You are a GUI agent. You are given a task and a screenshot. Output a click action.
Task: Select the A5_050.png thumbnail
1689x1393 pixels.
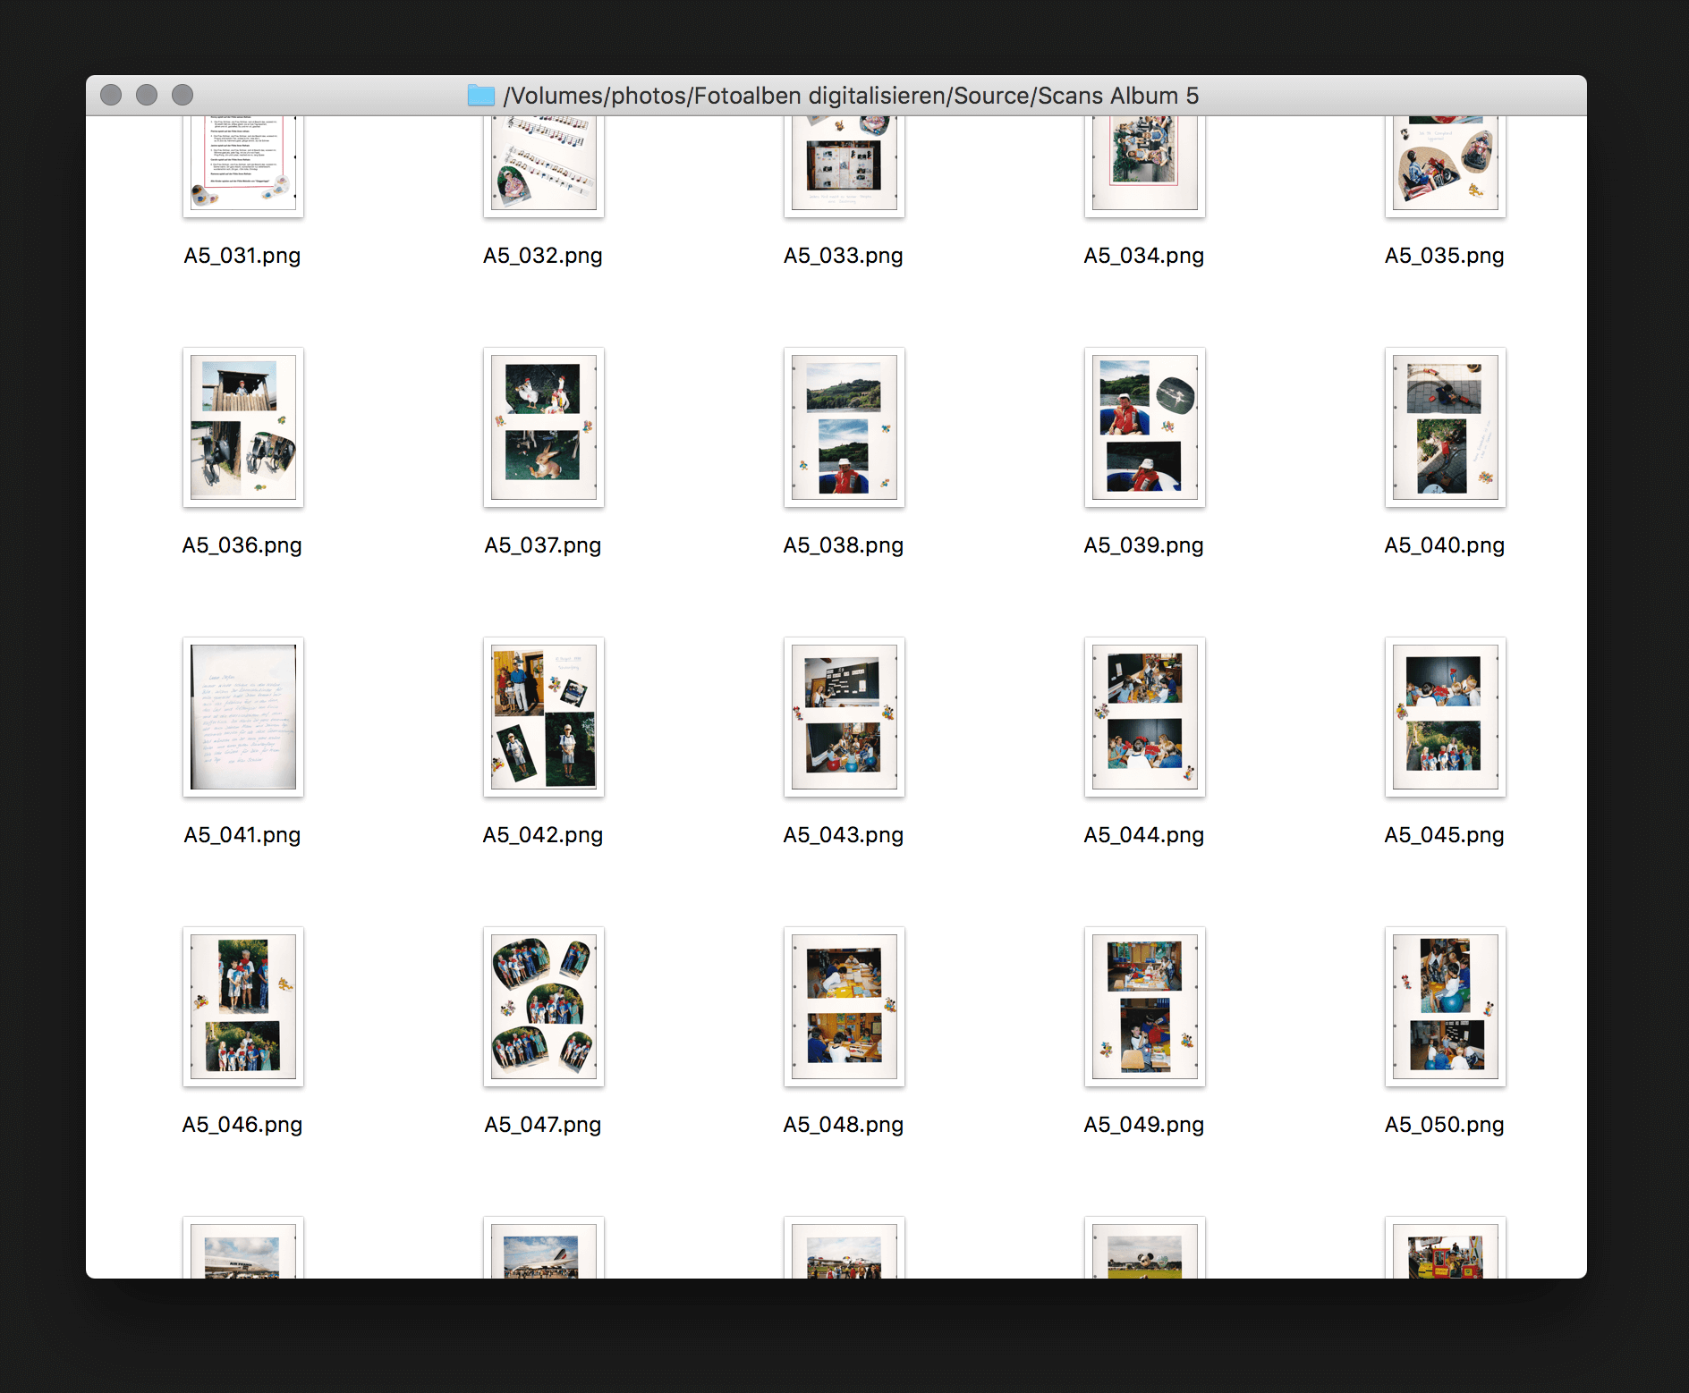pos(1444,1007)
